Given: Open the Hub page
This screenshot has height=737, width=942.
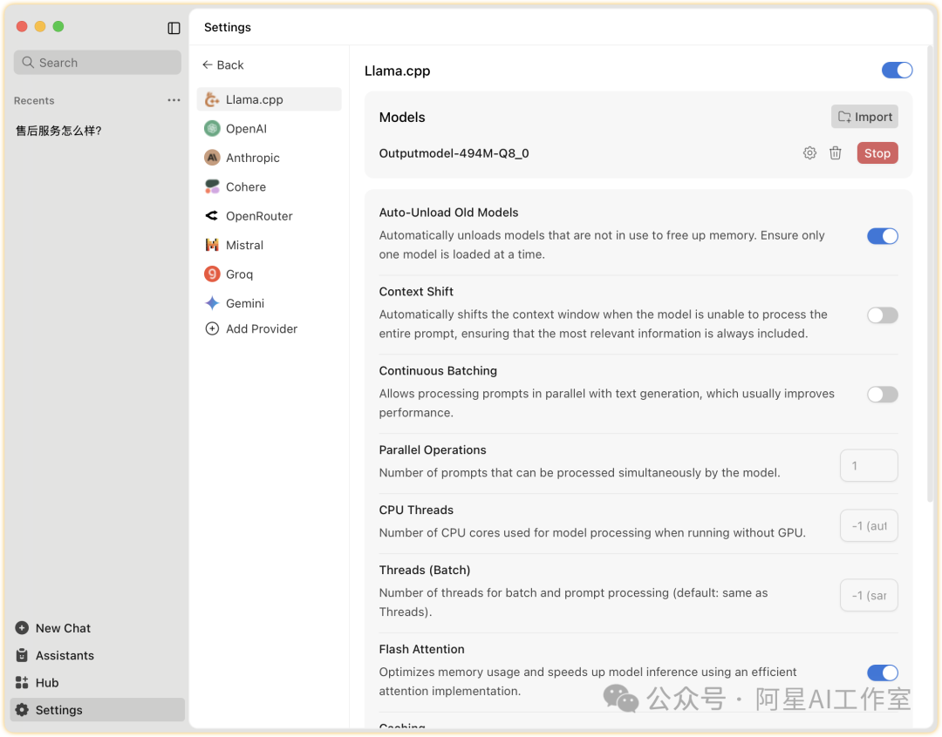Looking at the screenshot, I should (98, 682).
